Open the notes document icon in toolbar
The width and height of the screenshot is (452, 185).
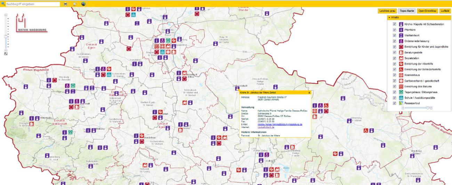74,4
